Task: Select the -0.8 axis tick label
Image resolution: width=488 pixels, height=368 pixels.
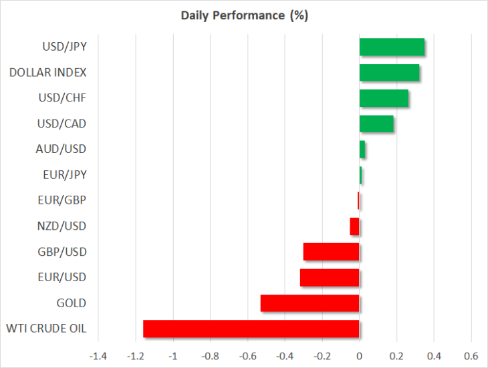Action: 210,356
